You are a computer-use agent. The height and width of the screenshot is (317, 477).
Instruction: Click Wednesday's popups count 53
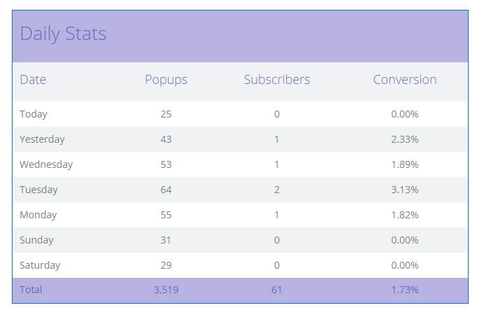[x=166, y=164]
